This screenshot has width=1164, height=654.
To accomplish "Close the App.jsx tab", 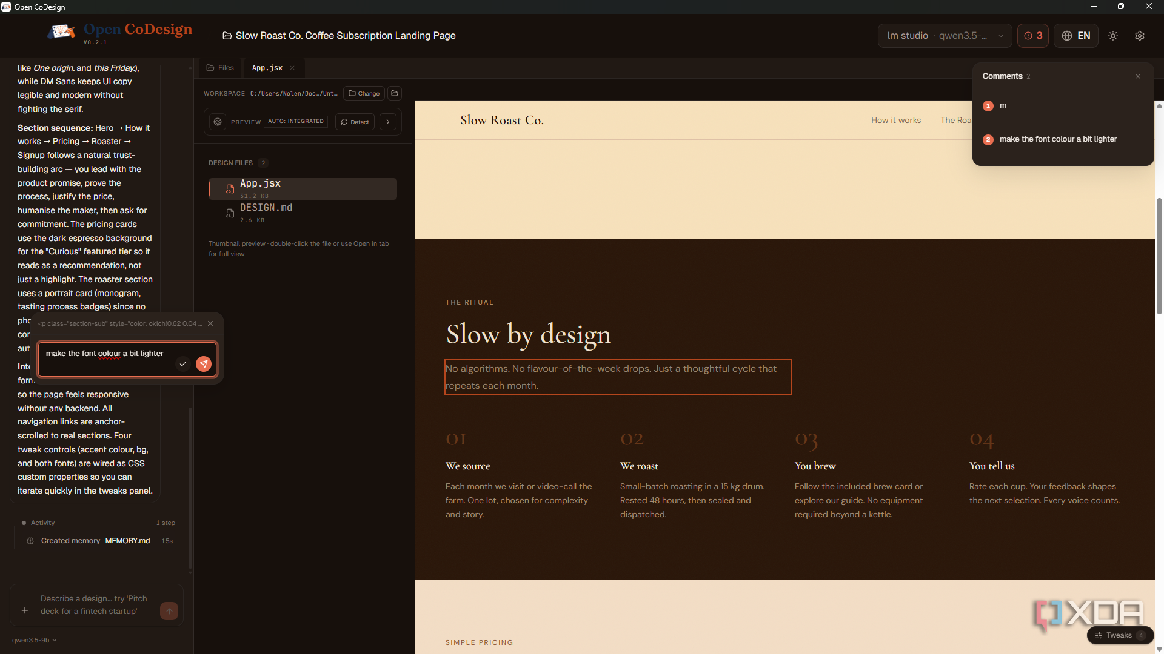I will point(292,68).
